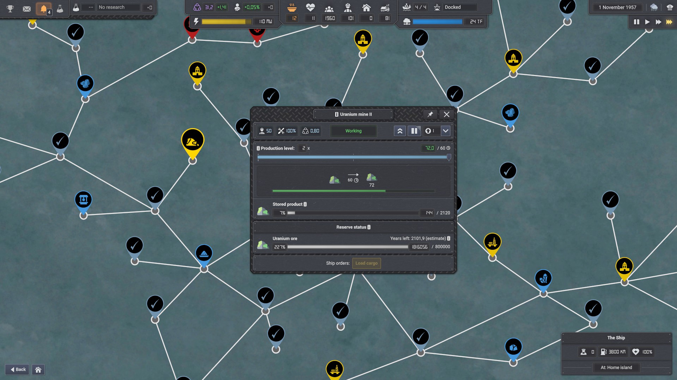Click the vehicles truck icon
Viewport: 677px width, 380px height.
pos(385,7)
